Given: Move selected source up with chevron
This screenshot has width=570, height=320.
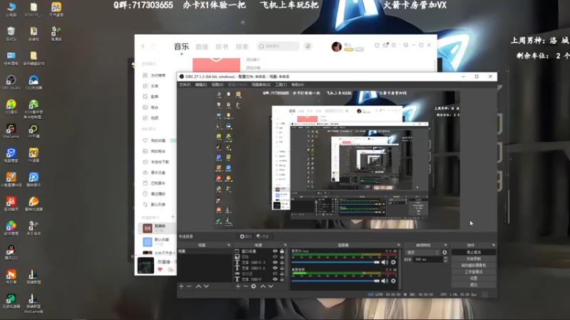Looking at the screenshot, I should pos(263,287).
